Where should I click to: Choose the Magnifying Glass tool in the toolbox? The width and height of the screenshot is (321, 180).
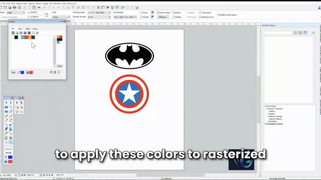click(11, 142)
